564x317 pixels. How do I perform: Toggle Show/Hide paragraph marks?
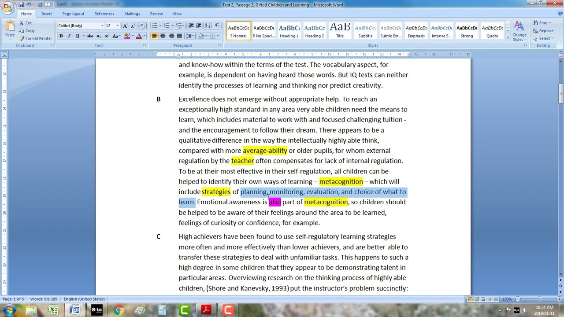pyautogui.click(x=217, y=26)
